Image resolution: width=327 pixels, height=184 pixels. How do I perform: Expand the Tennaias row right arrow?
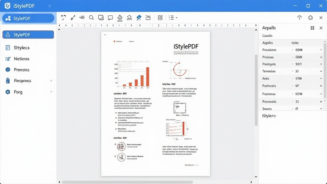[321, 71]
